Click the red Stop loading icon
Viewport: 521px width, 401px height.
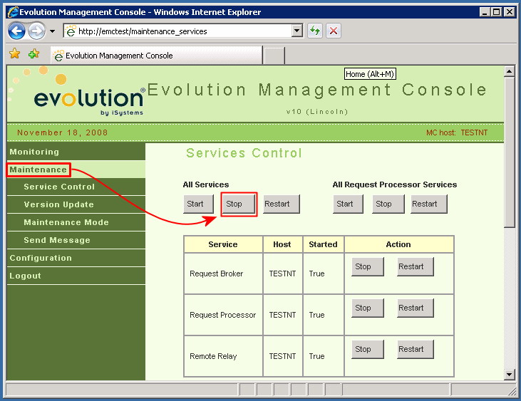tap(333, 31)
